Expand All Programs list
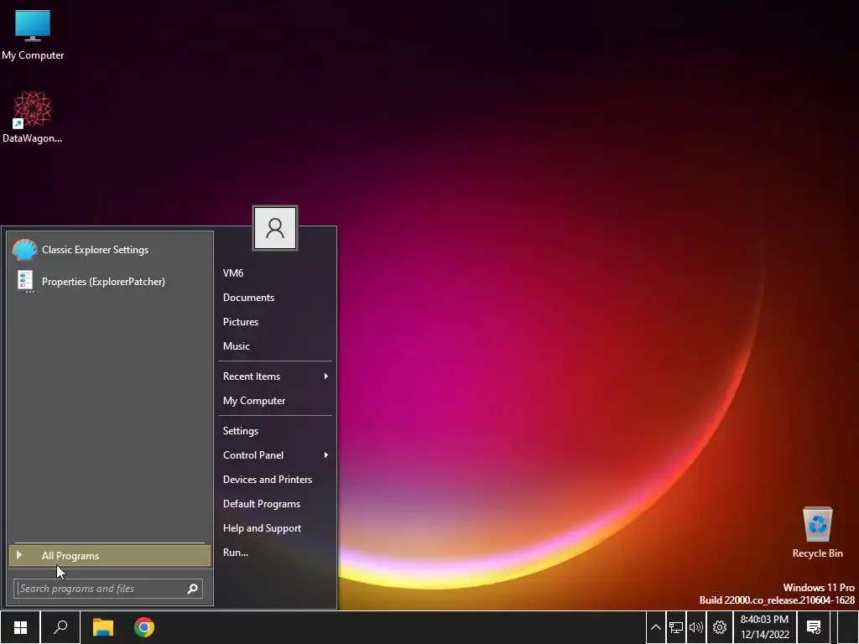Viewport: 859px width, 644px height. click(110, 555)
